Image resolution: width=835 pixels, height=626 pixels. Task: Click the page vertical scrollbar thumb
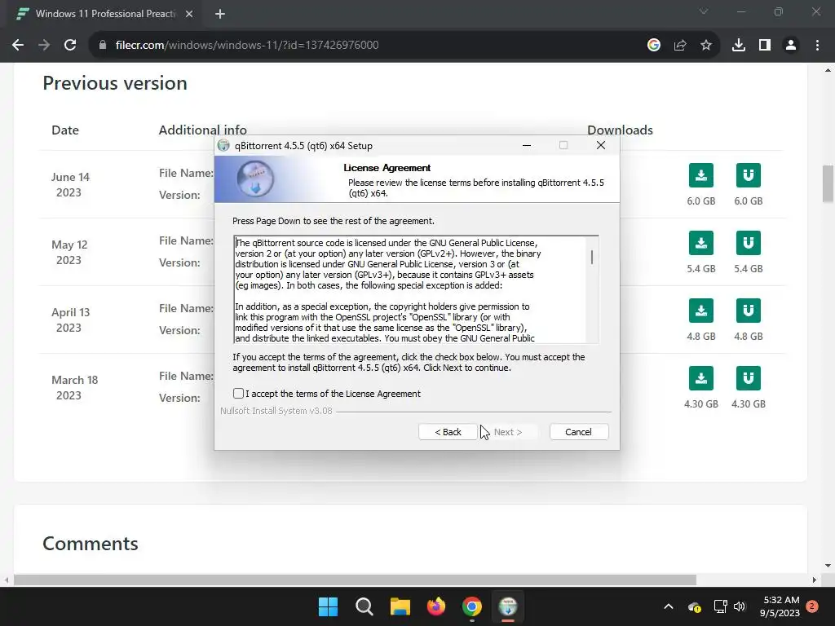[x=828, y=184]
